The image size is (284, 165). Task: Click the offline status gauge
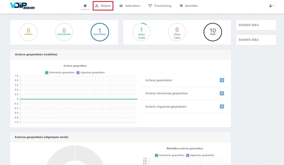177,32
